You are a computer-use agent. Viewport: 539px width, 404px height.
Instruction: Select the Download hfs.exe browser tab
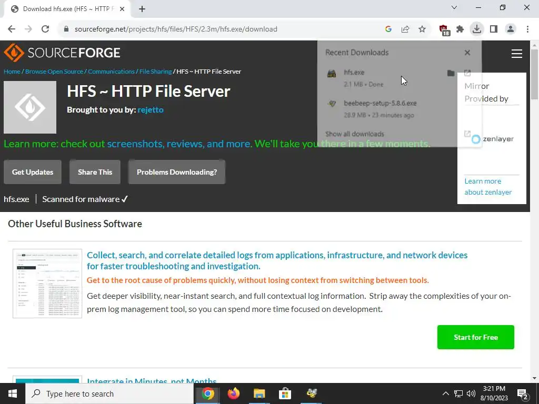pos(67,9)
